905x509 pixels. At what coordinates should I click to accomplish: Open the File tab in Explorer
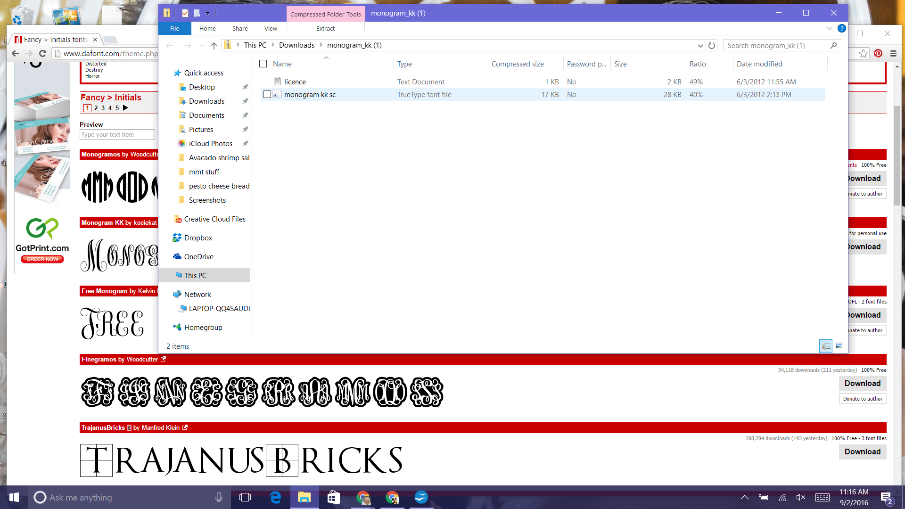pos(174,28)
